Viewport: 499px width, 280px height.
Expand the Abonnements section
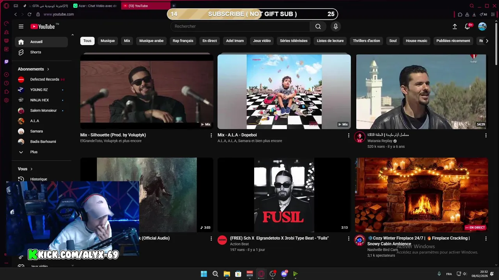pos(34,69)
